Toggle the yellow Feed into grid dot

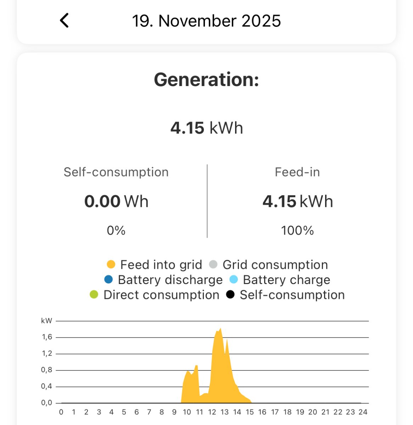point(111,265)
